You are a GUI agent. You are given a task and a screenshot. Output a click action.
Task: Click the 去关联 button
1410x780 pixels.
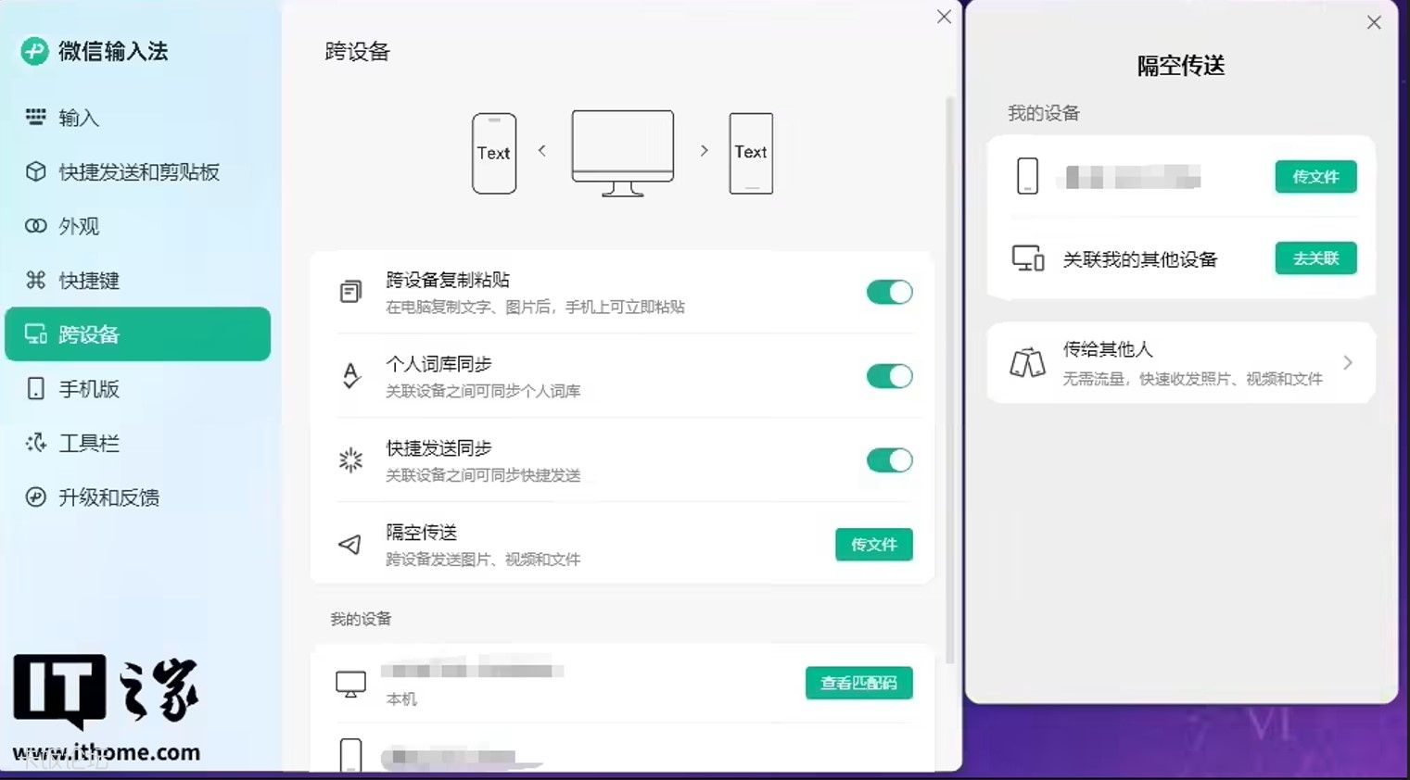[1315, 258]
